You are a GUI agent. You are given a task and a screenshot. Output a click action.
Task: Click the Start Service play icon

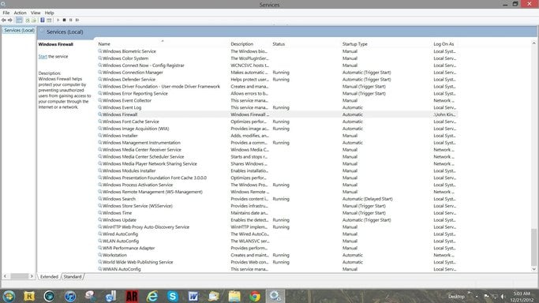coord(58,21)
